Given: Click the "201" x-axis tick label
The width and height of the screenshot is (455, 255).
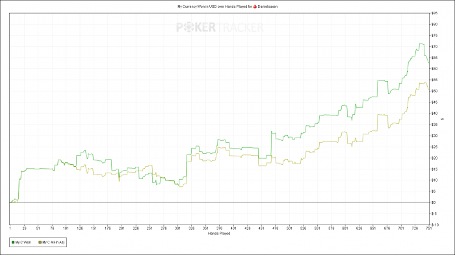Looking at the screenshot, I should tap(122, 228).
